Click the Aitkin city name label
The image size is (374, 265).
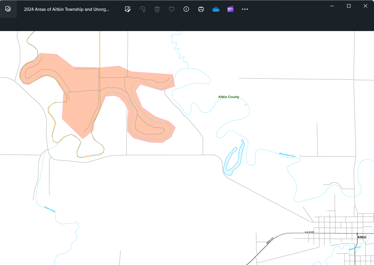tap(362, 237)
